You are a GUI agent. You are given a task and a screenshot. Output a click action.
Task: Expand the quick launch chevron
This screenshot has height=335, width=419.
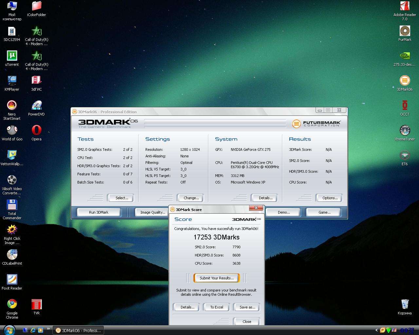[48, 329]
